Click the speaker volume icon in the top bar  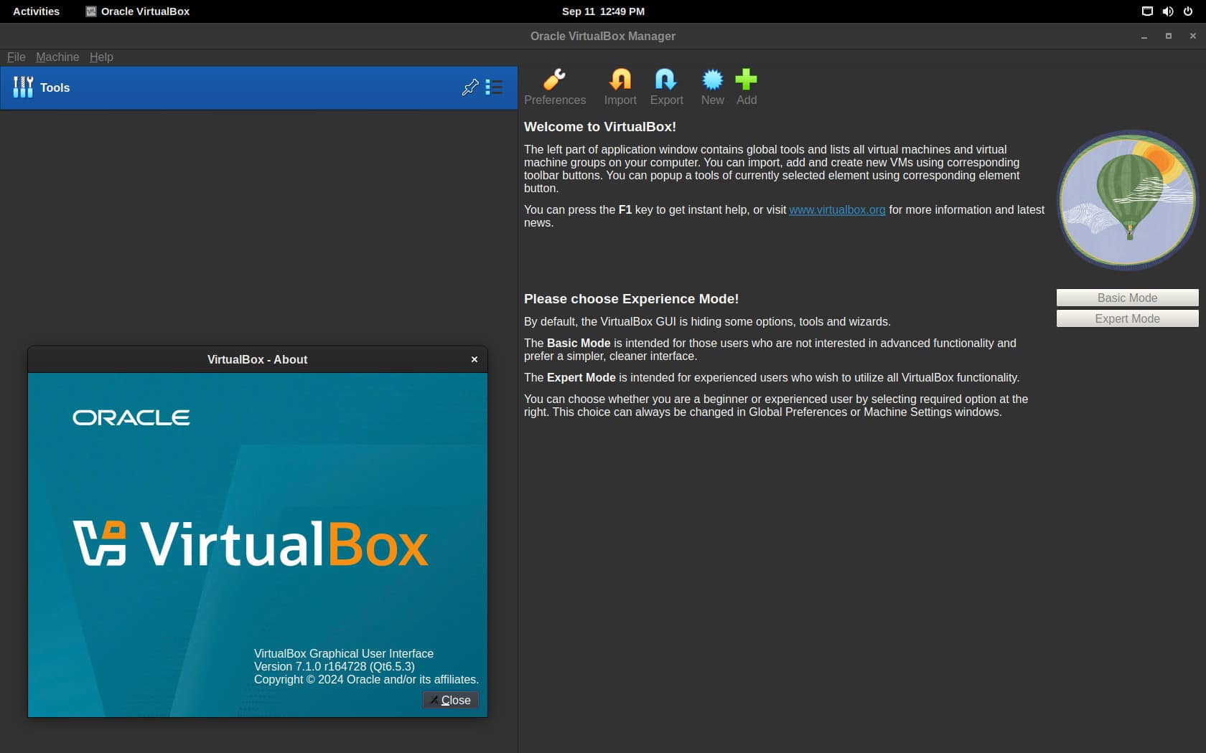click(1168, 11)
